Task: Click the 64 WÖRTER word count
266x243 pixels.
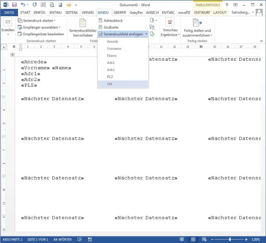Action: coord(63,240)
